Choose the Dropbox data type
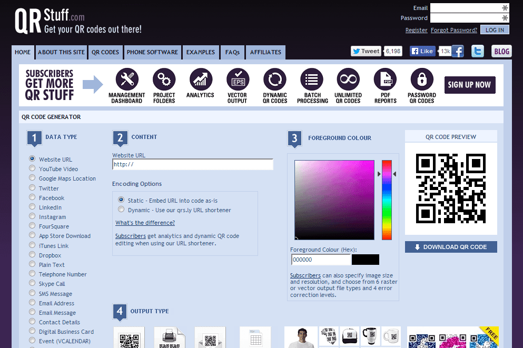Viewport: 523px width, 348px height. coord(32,255)
